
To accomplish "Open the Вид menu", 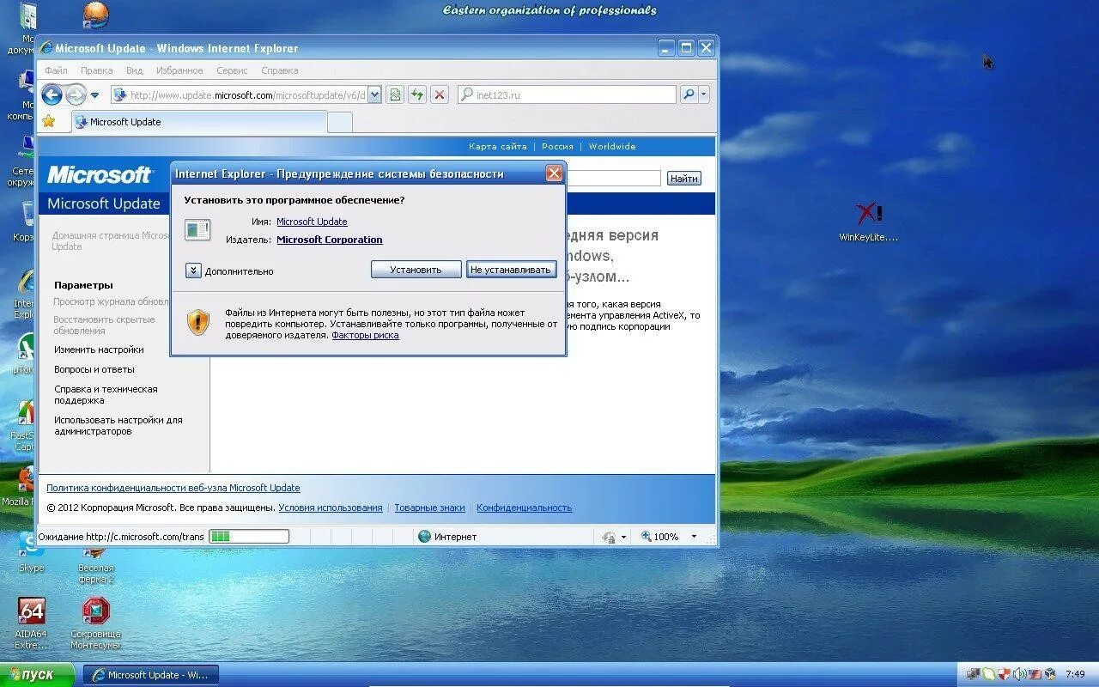I will tap(134, 70).
